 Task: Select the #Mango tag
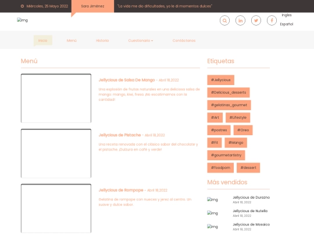point(236,143)
